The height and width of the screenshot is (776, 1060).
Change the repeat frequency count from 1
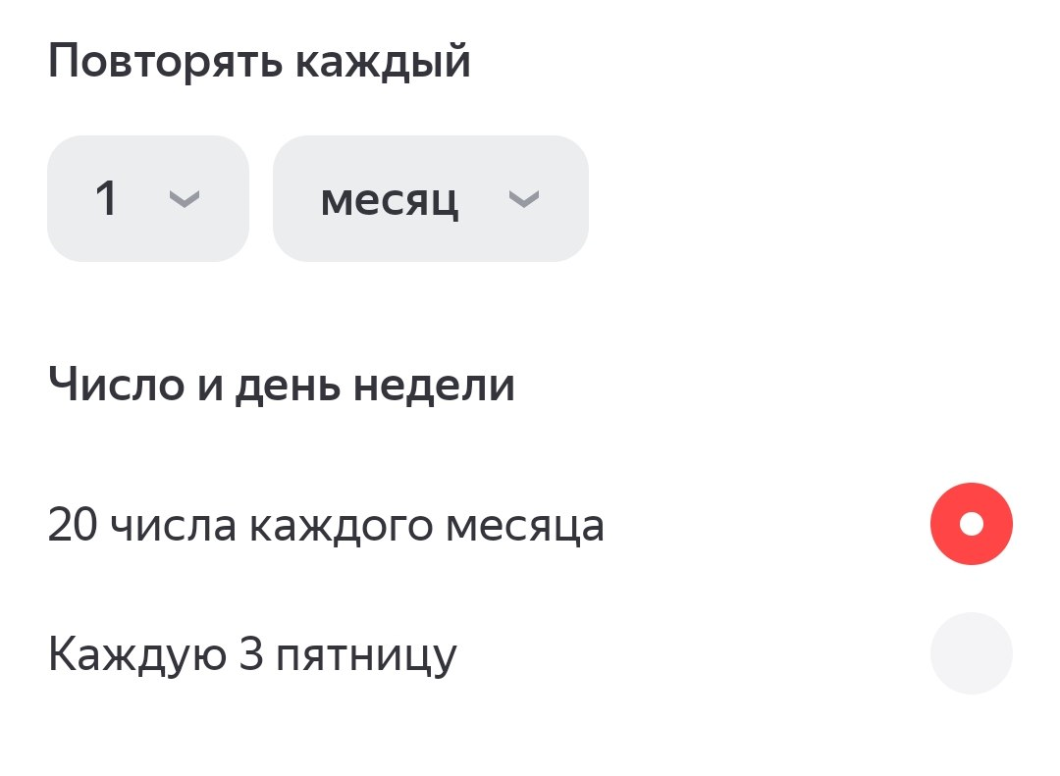[147, 199]
